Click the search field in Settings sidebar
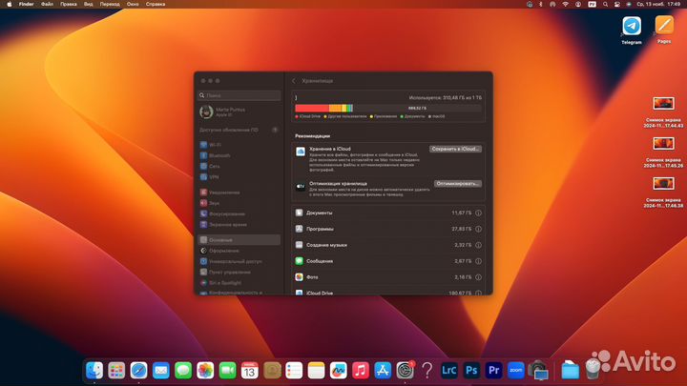Image resolution: width=687 pixels, height=386 pixels. tap(239, 95)
